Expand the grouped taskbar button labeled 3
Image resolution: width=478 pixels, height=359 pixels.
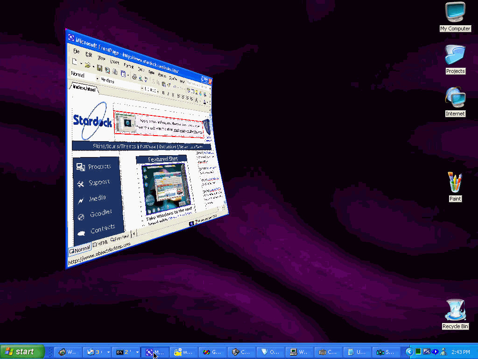tap(108, 352)
